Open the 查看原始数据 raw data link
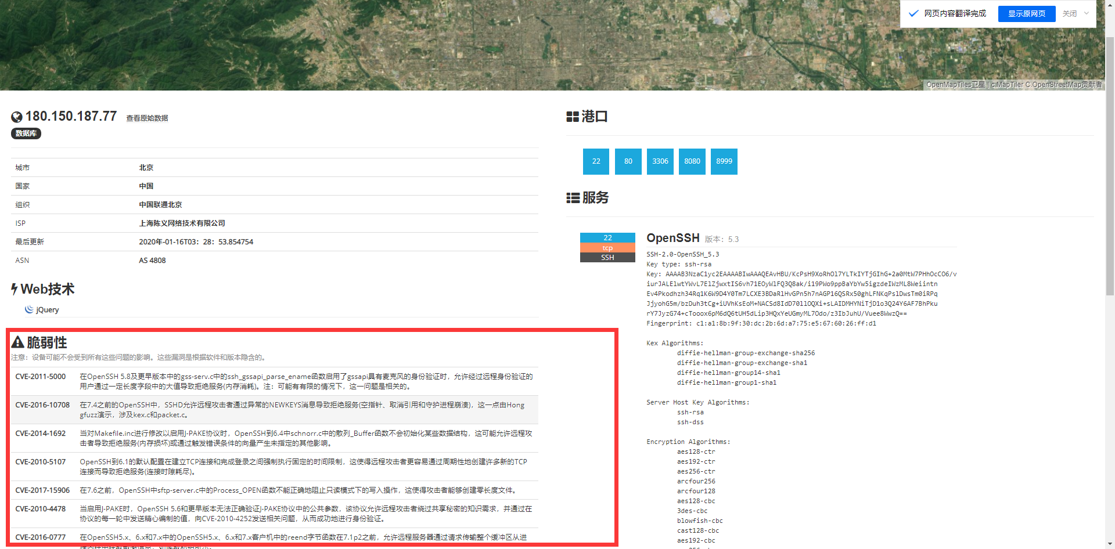 tap(147, 118)
